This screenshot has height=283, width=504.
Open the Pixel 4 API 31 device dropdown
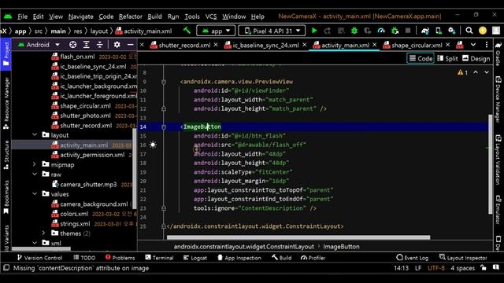click(x=272, y=31)
